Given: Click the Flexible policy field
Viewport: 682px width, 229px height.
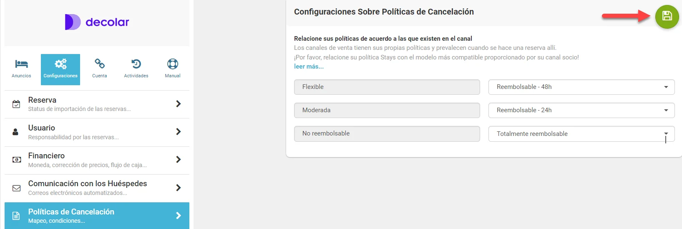Looking at the screenshot, I should [387, 87].
